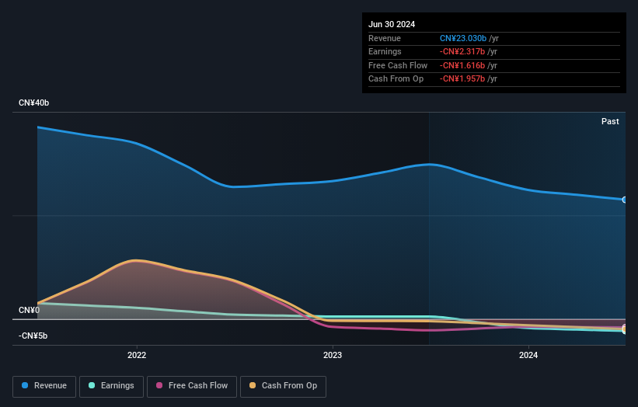Click the 2024 x-axis label

[x=528, y=356]
